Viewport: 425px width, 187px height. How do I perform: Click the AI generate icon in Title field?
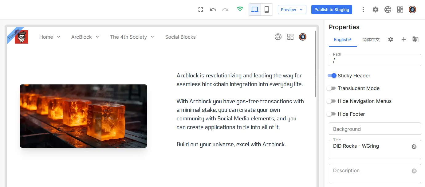(414, 146)
